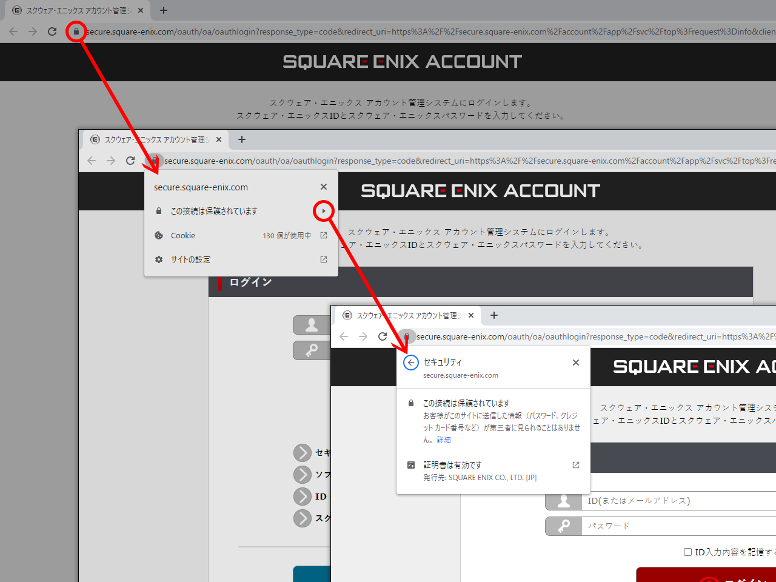Click the ID(またはメールアドレス) input field
The width and height of the screenshot is (776, 582).
679,501
